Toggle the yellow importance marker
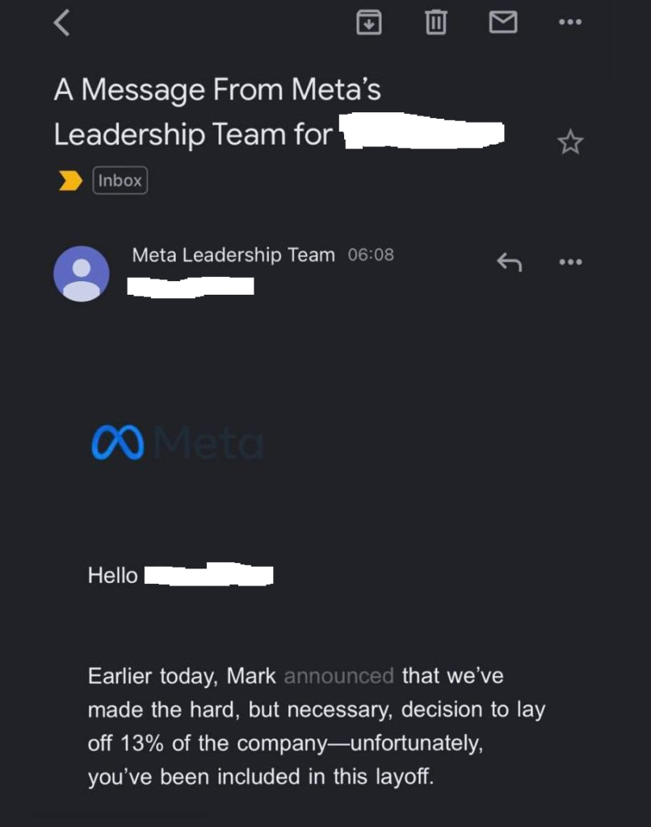The width and height of the screenshot is (651, 827). coord(71,181)
